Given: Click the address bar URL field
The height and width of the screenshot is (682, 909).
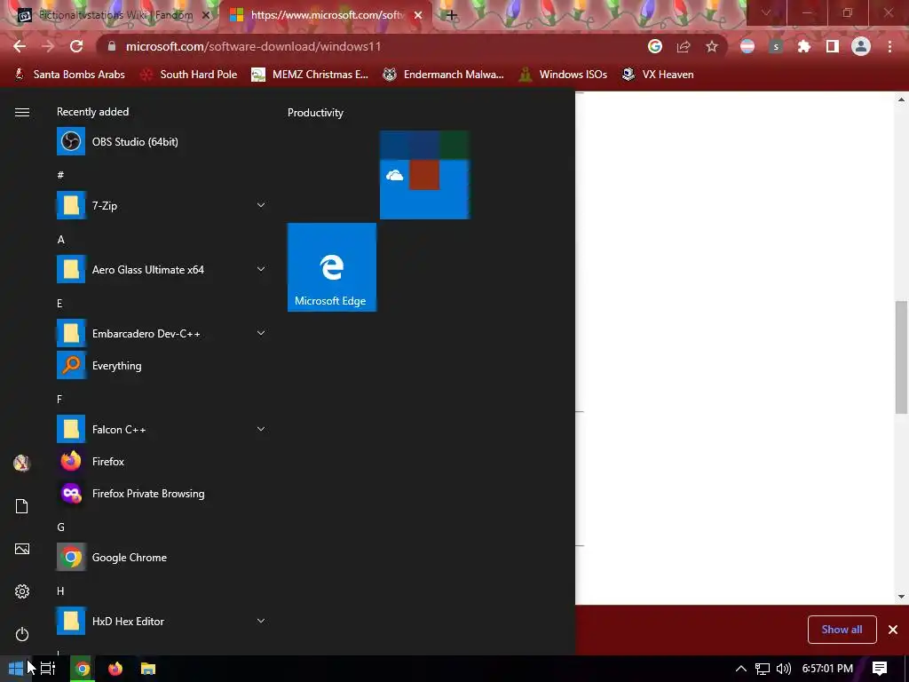Looking at the screenshot, I should [371, 46].
